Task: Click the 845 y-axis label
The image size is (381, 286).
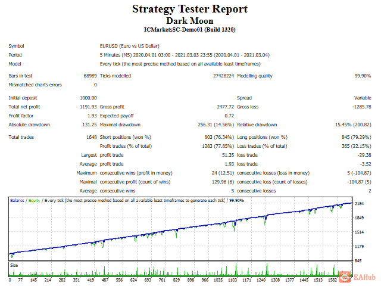Action: pyautogui.click(x=358, y=261)
